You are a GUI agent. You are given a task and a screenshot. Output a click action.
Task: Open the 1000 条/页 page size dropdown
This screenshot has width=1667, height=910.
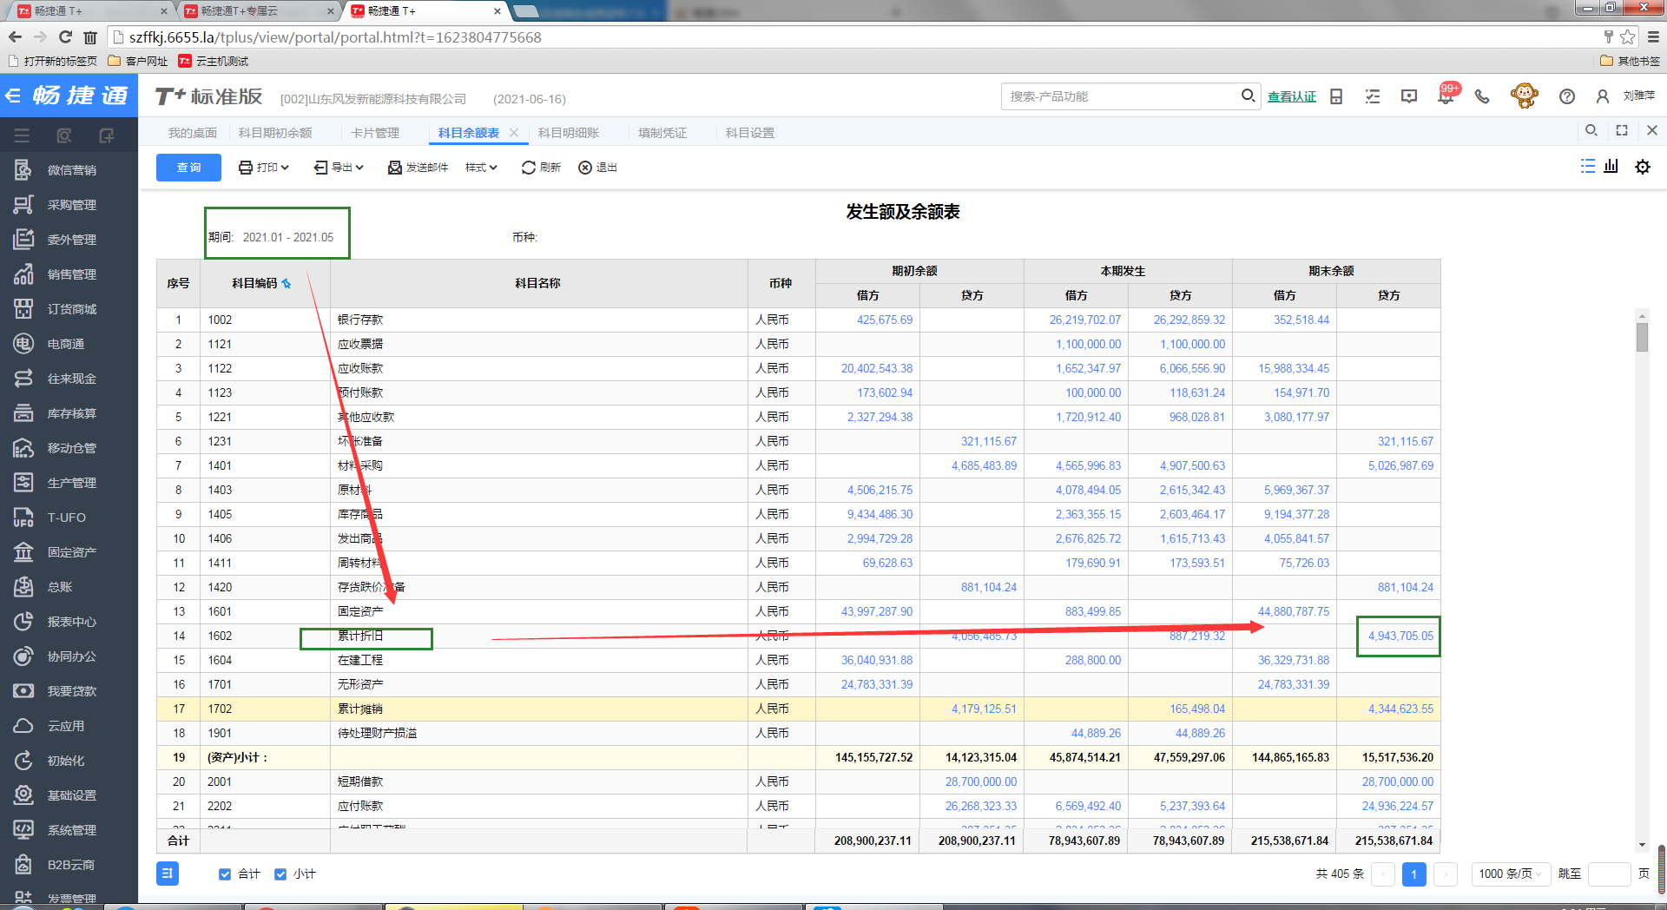pos(1511,874)
